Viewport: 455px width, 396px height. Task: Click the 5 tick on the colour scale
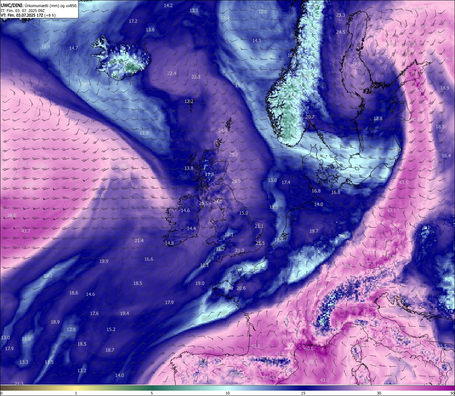(x=152, y=393)
